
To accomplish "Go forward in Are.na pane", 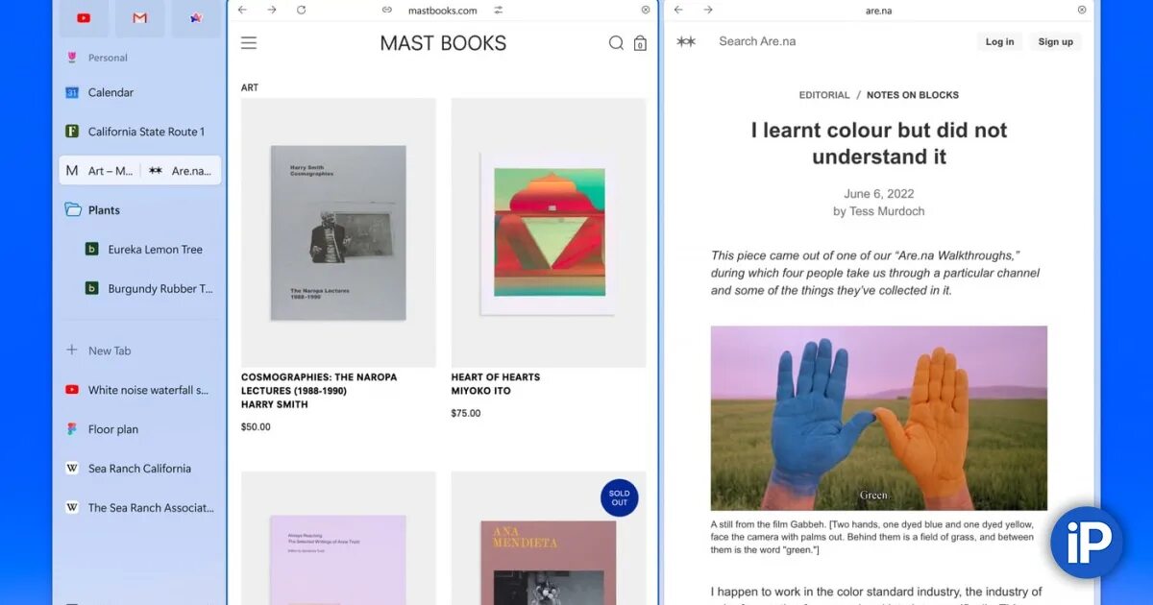I will [x=708, y=10].
